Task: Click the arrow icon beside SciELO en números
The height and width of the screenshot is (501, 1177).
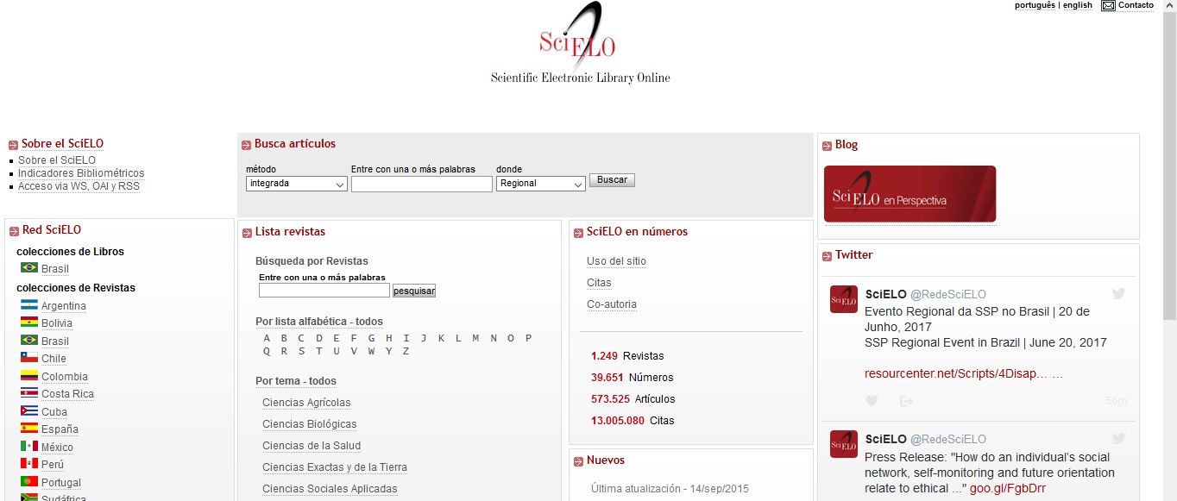Action: coord(579,233)
